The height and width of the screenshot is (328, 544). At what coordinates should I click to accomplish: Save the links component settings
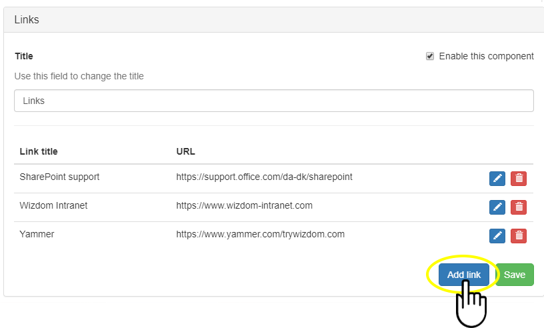(514, 275)
